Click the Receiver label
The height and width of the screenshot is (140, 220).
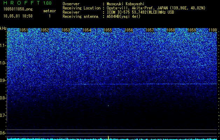pos(71,12)
